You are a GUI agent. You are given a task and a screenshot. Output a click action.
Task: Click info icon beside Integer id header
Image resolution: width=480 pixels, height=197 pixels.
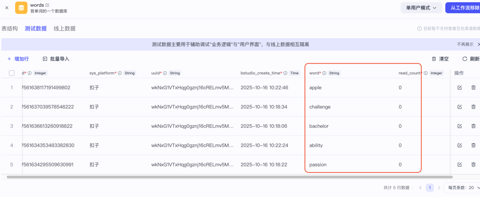[30, 73]
